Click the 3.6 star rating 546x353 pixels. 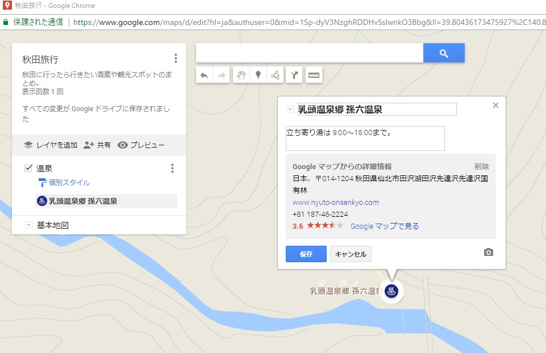coord(318,226)
